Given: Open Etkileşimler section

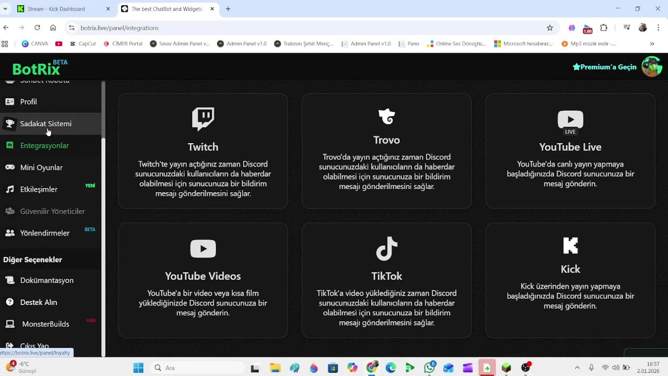Looking at the screenshot, I should (x=51, y=190).
